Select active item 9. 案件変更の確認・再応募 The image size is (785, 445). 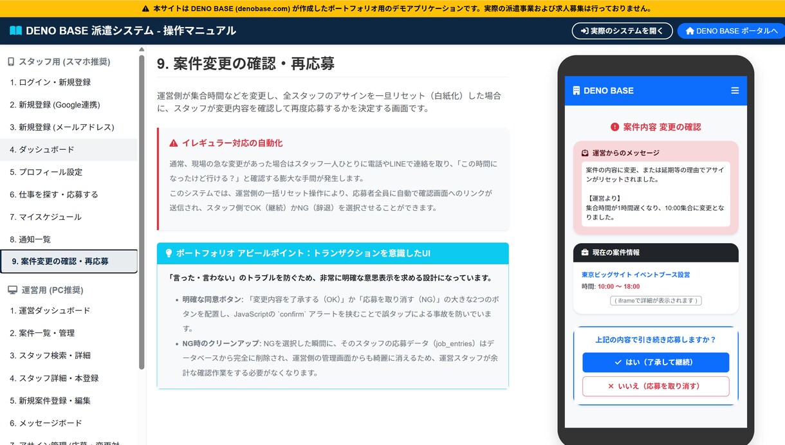69,261
